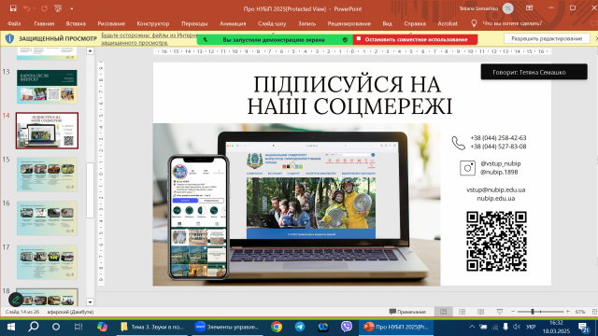
Task: Select slide 15 thumbnail
Action: point(47,175)
